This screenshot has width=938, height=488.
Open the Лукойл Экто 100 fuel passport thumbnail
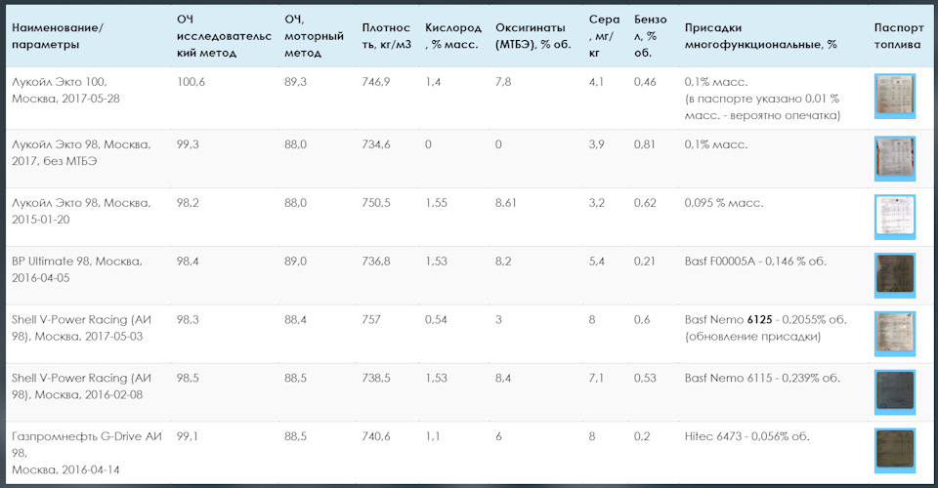tap(895, 97)
